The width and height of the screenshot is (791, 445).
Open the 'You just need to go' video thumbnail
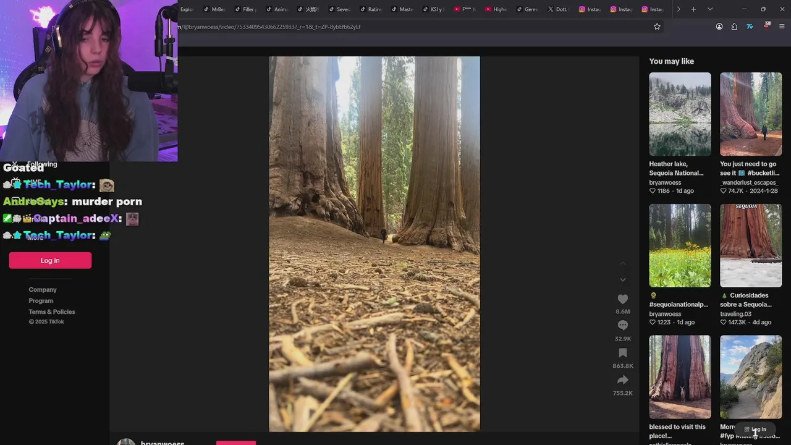(x=751, y=114)
